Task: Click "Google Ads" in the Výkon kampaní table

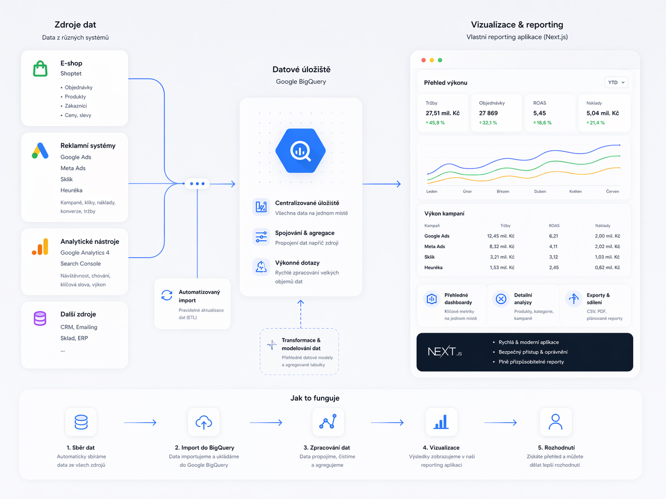Action: pos(437,236)
